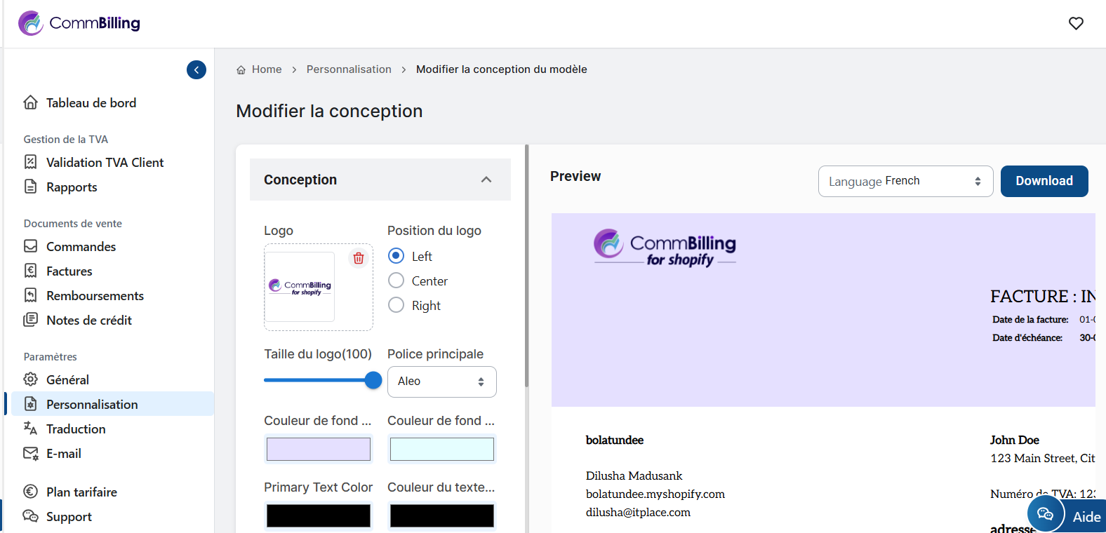Pick the lavender background color swatch

[x=319, y=449]
